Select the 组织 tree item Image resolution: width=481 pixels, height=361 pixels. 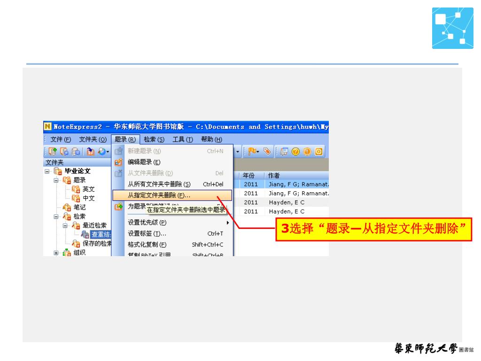[79, 252]
